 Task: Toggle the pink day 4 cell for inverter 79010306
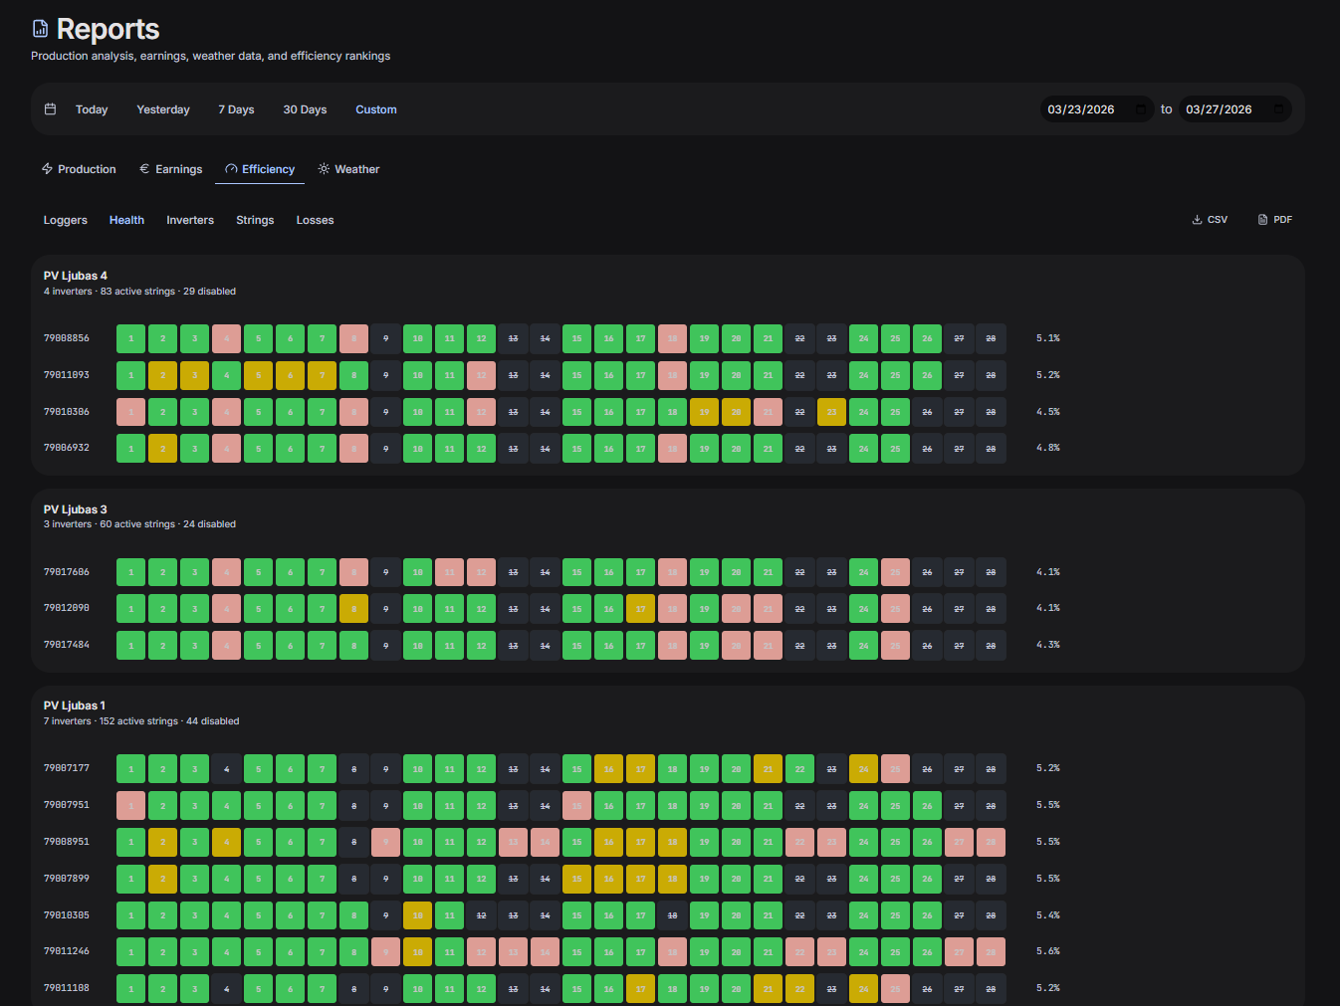[226, 411]
